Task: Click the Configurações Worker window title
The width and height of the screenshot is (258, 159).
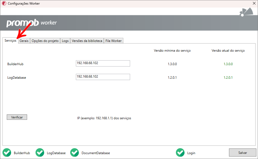Action: tap(24, 4)
